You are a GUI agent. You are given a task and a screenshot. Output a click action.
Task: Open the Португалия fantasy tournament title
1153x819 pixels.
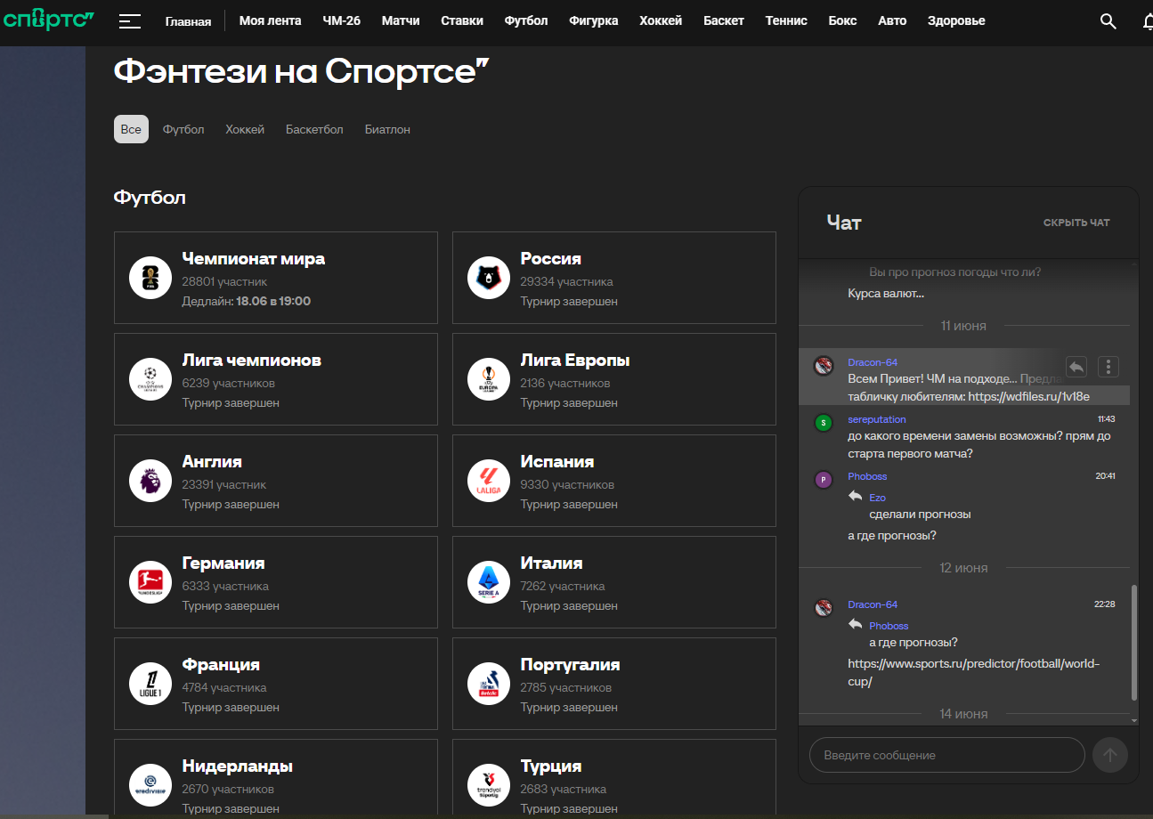point(571,665)
